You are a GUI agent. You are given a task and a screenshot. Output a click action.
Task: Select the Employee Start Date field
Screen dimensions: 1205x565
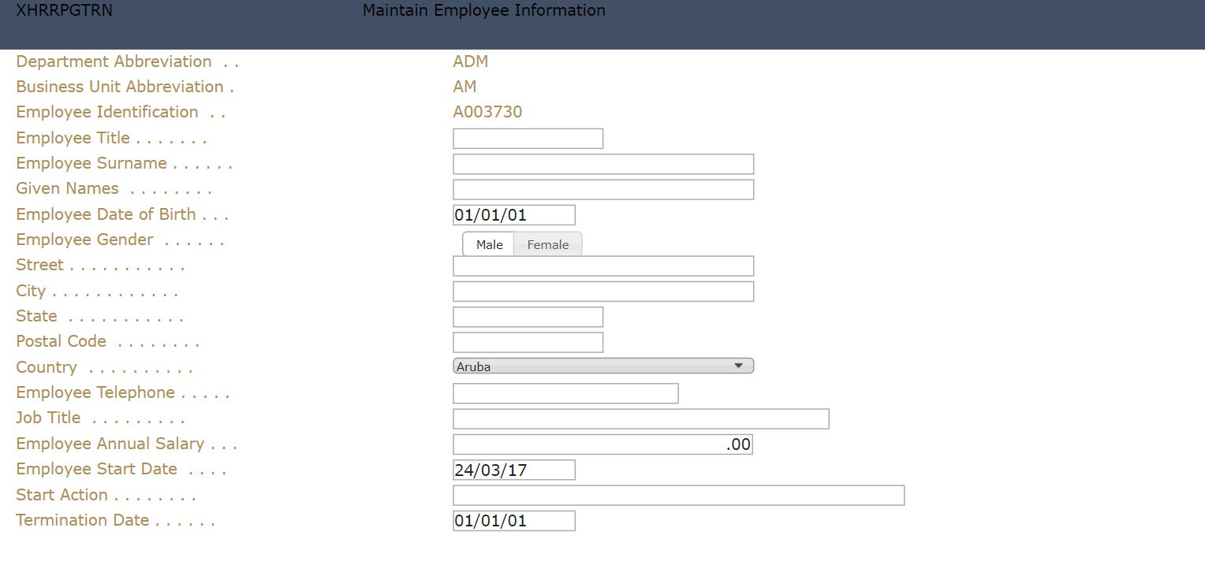tap(513, 470)
